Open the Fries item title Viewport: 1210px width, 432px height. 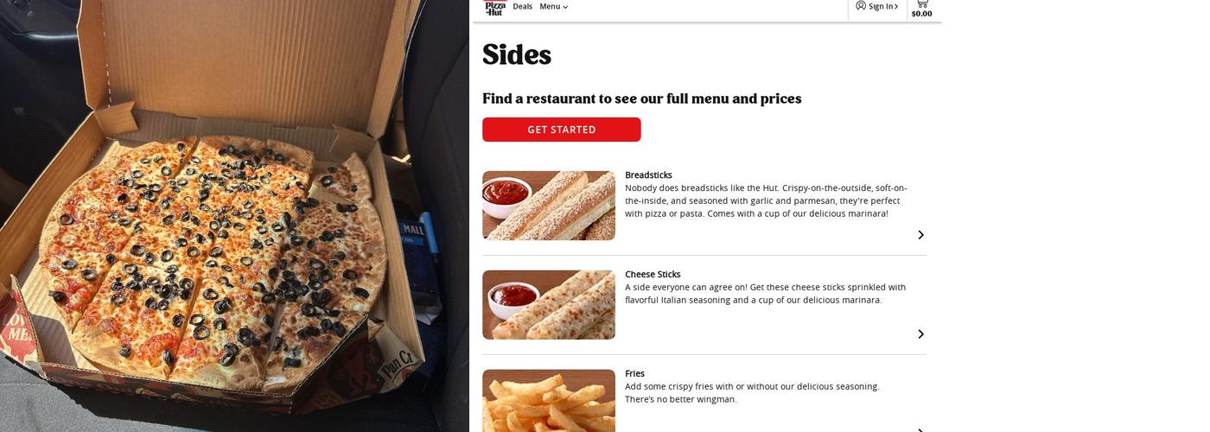[634, 373]
